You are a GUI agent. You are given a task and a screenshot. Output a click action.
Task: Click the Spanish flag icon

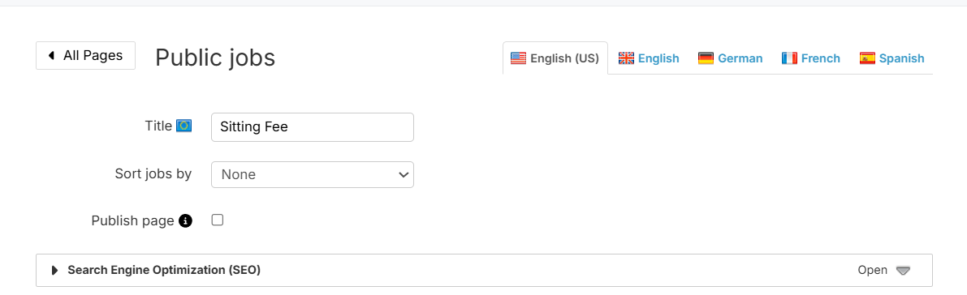tap(867, 58)
